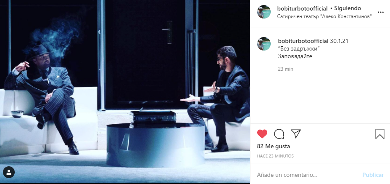Click the avatar beside the caption
This screenshot has width=390, height=184.
pyautogui.click(x=264, y=44)
